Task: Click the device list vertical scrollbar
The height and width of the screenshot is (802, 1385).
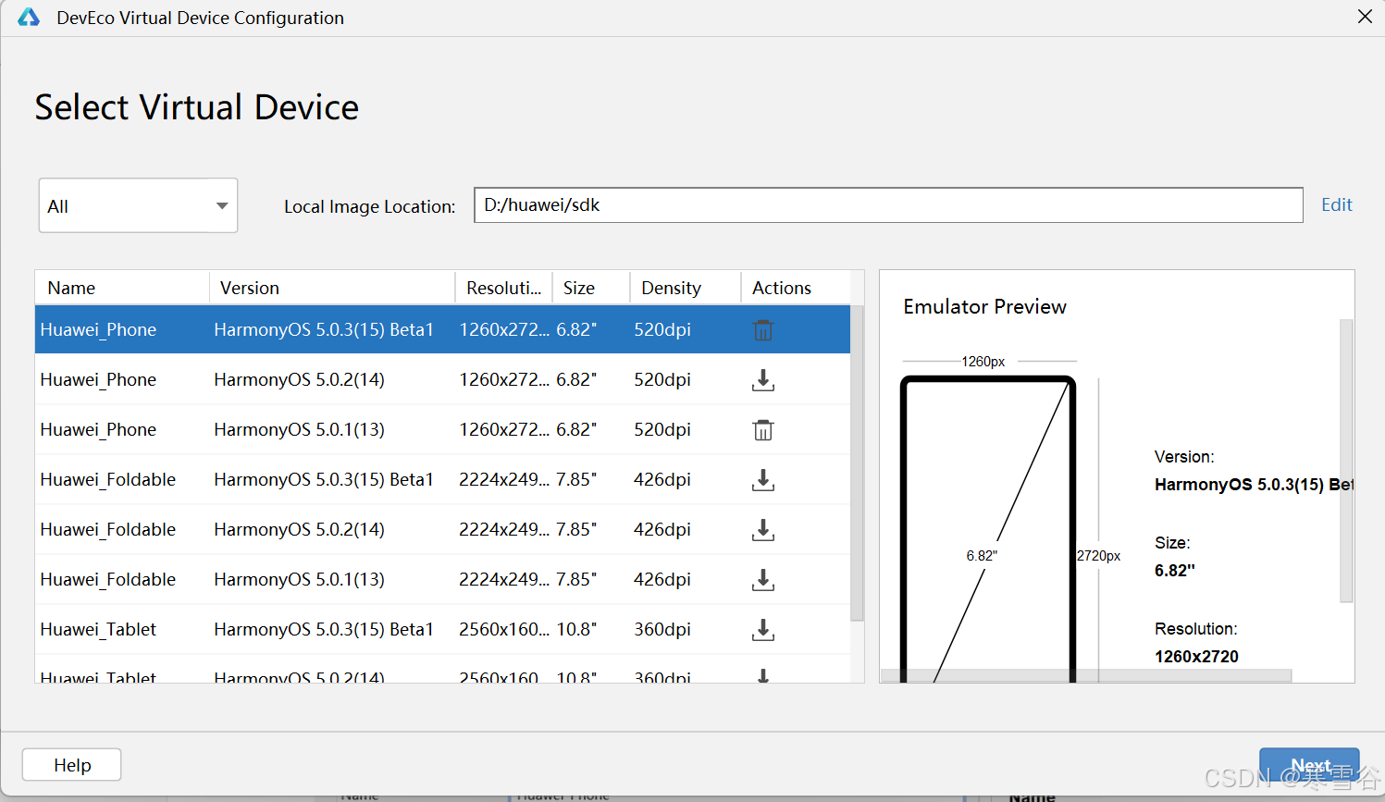Action: tap(857, 463)
